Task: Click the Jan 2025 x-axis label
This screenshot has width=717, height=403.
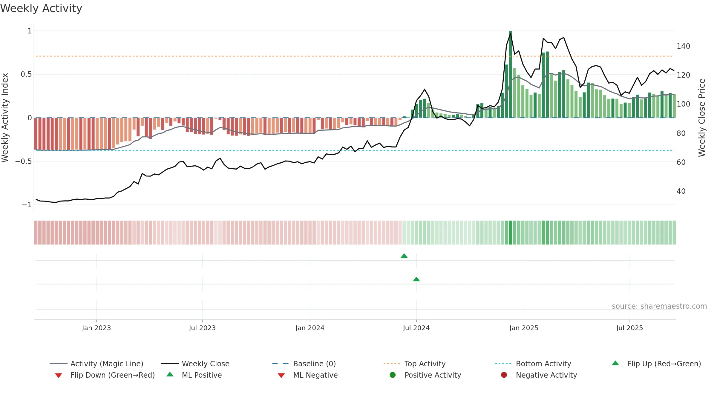Action: click(524, 328)
